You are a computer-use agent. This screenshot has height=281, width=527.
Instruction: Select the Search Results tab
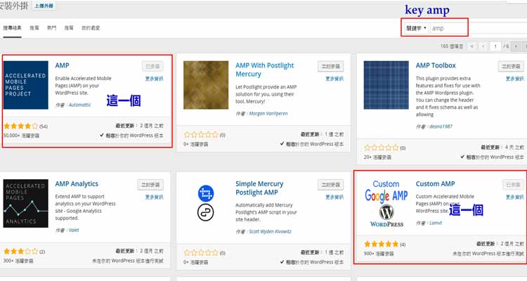click(x=13, y=28)
